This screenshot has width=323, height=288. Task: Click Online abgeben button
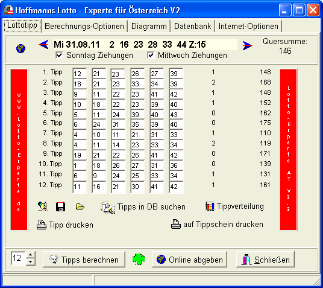click(189, 260)
